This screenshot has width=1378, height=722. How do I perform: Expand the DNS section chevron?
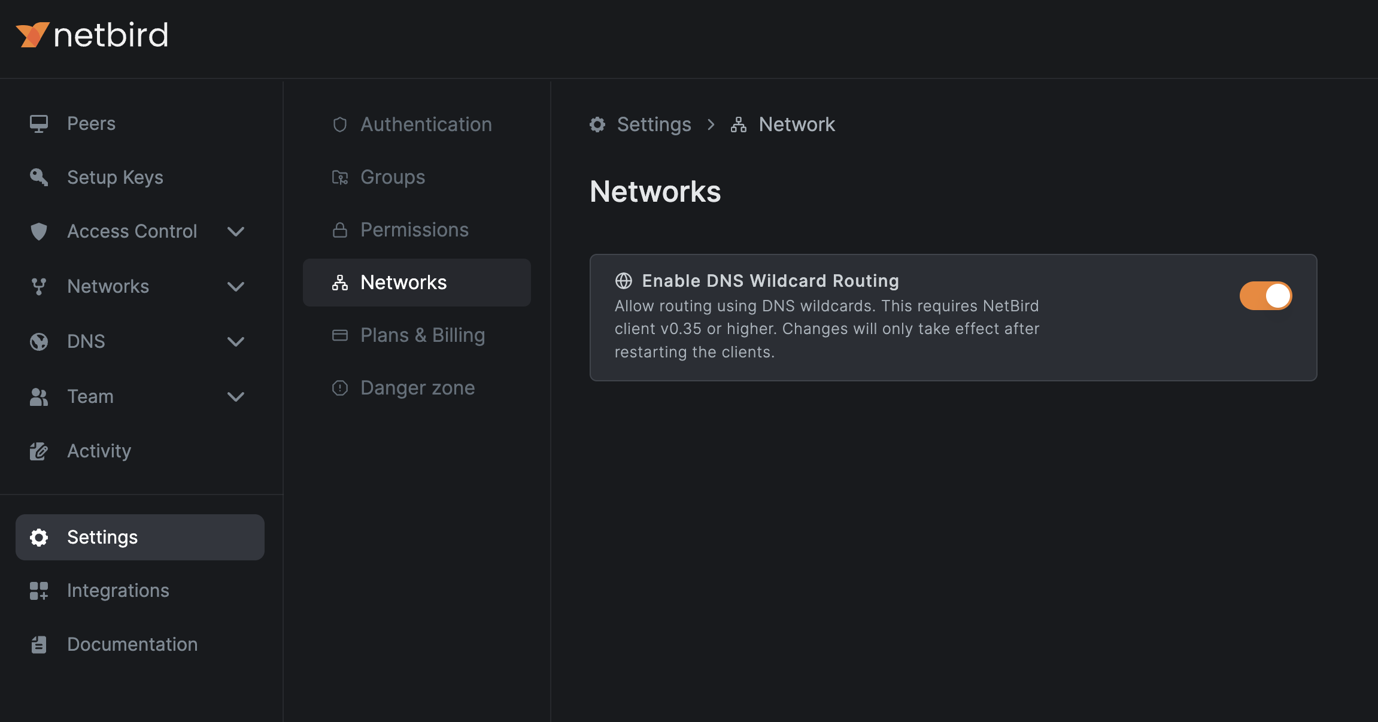tap(236, 342)
